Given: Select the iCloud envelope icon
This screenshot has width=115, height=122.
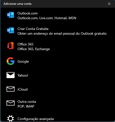Looking at the screenshot, I should (11, 89).
